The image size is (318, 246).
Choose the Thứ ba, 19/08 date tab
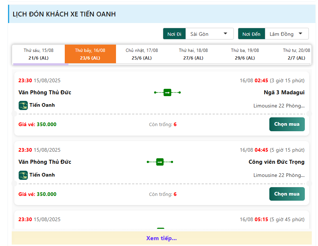(x=245, y=54)
